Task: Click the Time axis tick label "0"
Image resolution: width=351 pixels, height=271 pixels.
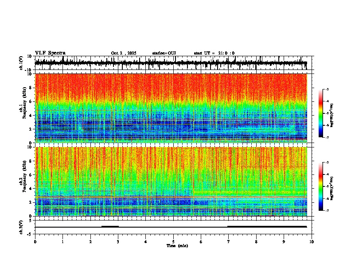Action: [35, 242]
